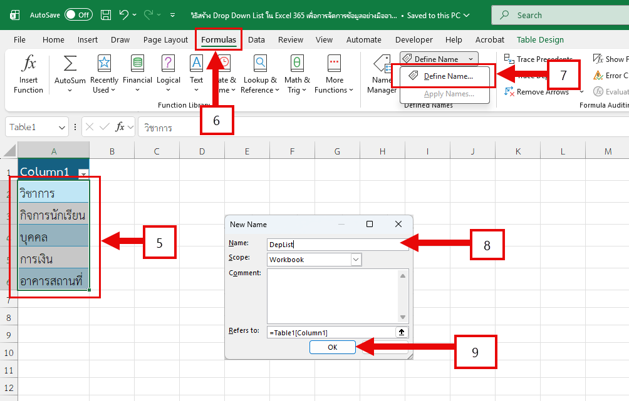The image size is (629, 401).
Task: Select column header K
Action: click(517, 151)
